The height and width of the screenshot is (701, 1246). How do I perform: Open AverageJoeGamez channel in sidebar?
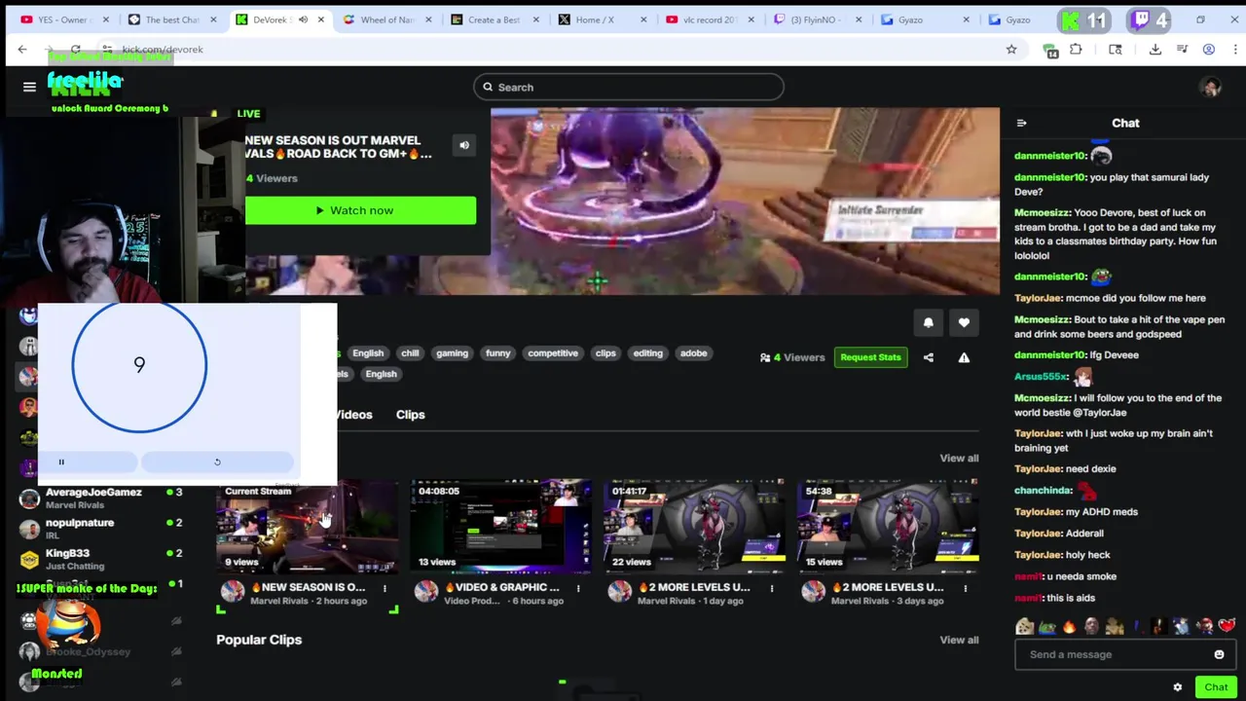click(101, 498)
